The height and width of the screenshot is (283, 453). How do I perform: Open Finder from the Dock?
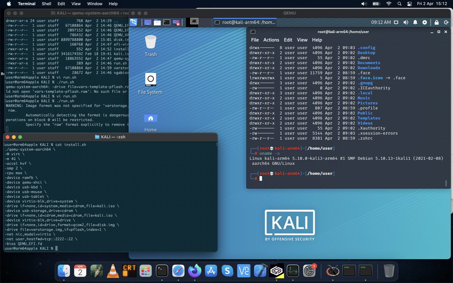click(x=64, y=270)
